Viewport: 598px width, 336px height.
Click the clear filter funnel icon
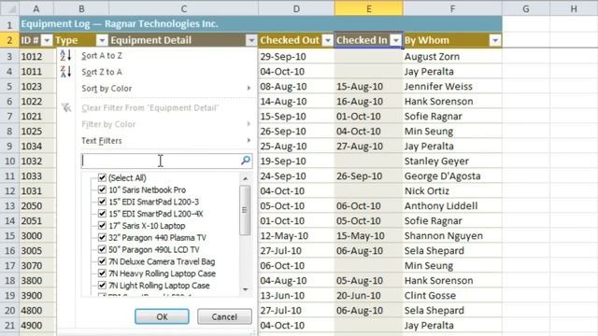pos(66,108)
